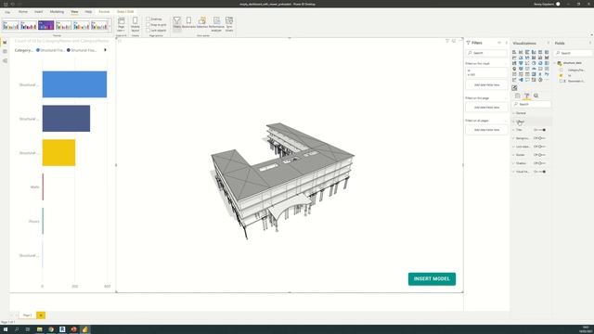Check the CategoryName field checkbox
Viewport: 594px width, 334px height.
[561, 71]
